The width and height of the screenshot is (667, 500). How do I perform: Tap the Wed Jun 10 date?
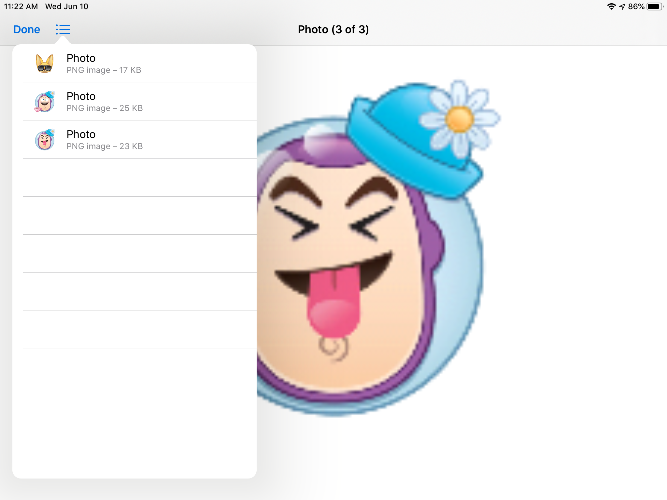coord(66,7)
